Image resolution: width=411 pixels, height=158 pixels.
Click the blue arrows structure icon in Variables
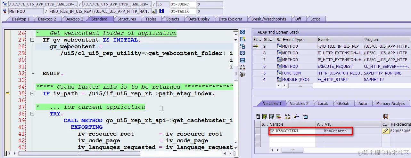click(296, 117)
